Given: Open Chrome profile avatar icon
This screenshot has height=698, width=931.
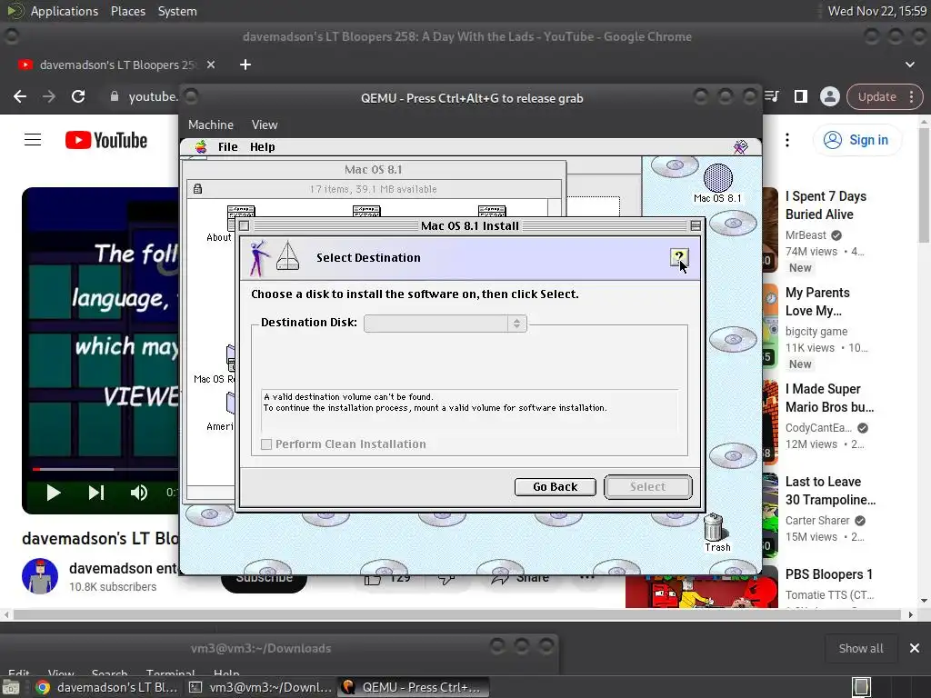Looking at the screenshot, I should [x=829, y=96].
